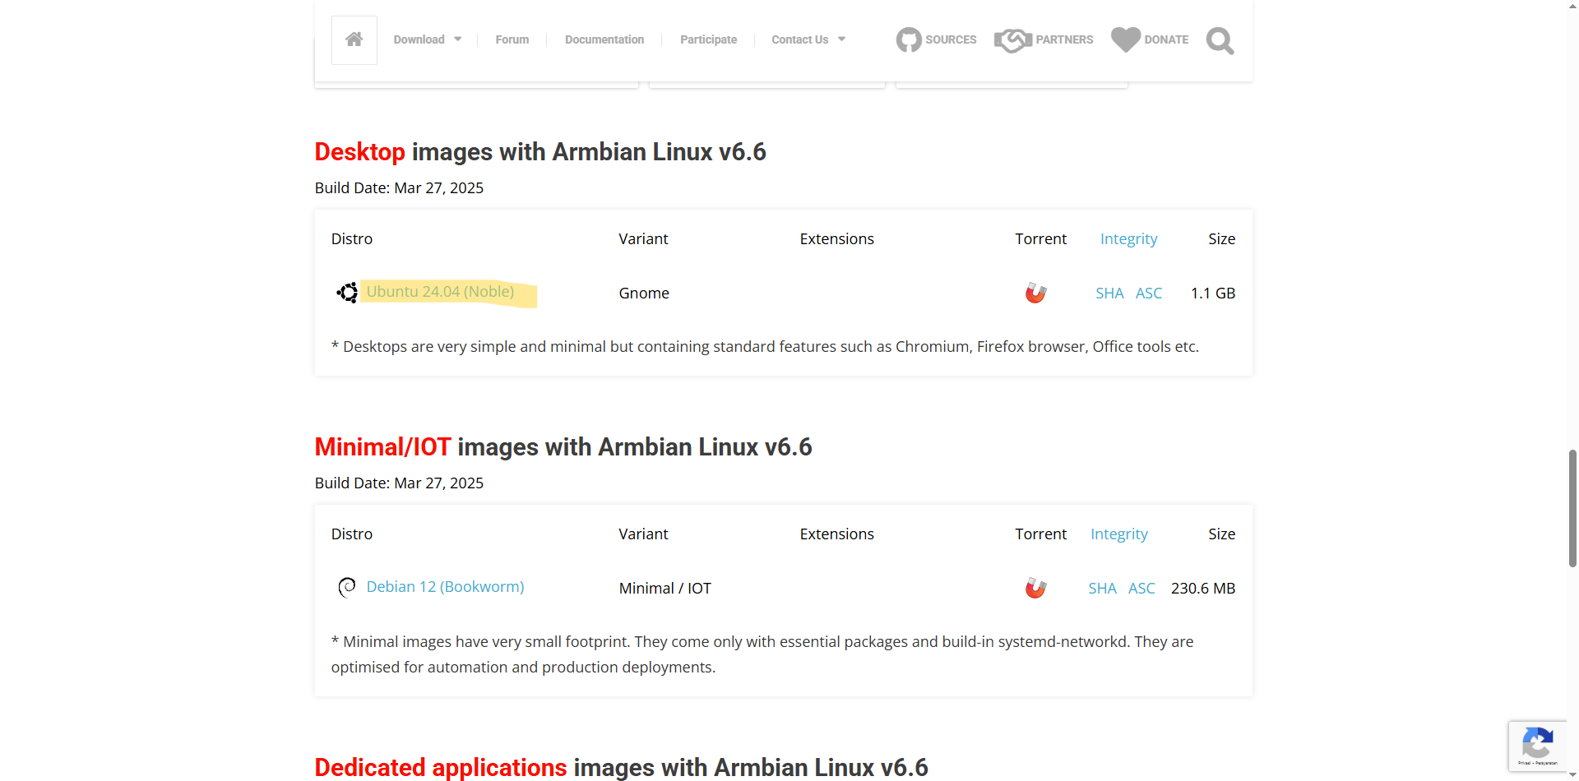Open the Documentation menu item
The image size is (1579, 781).
[604, 39]
